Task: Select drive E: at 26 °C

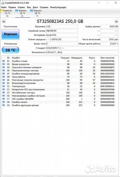Action: pyautogui.click(x=22, y=13)
